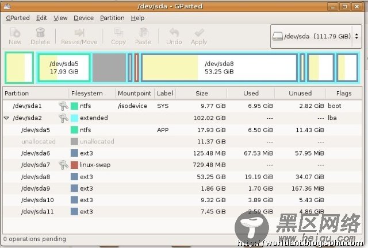
Task: Sort by the Partition column header
Action: (36, 94)
